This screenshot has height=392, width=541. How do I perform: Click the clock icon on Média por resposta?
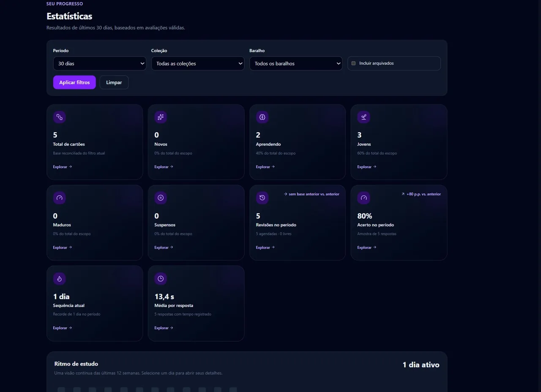161,278
